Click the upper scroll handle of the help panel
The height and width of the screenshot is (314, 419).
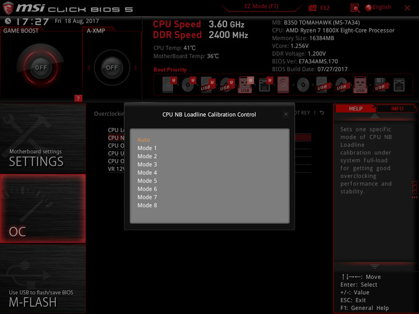click(x=374, y=116)
